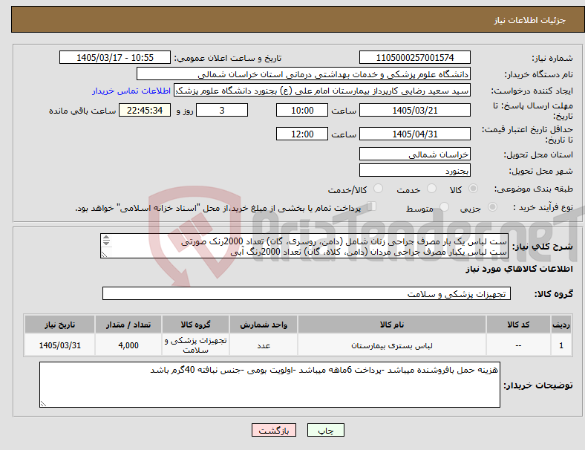Click the شرح کلی نیاز description text area
The height and width of the screenshot is (450, 585).
(x=304, y=247)
